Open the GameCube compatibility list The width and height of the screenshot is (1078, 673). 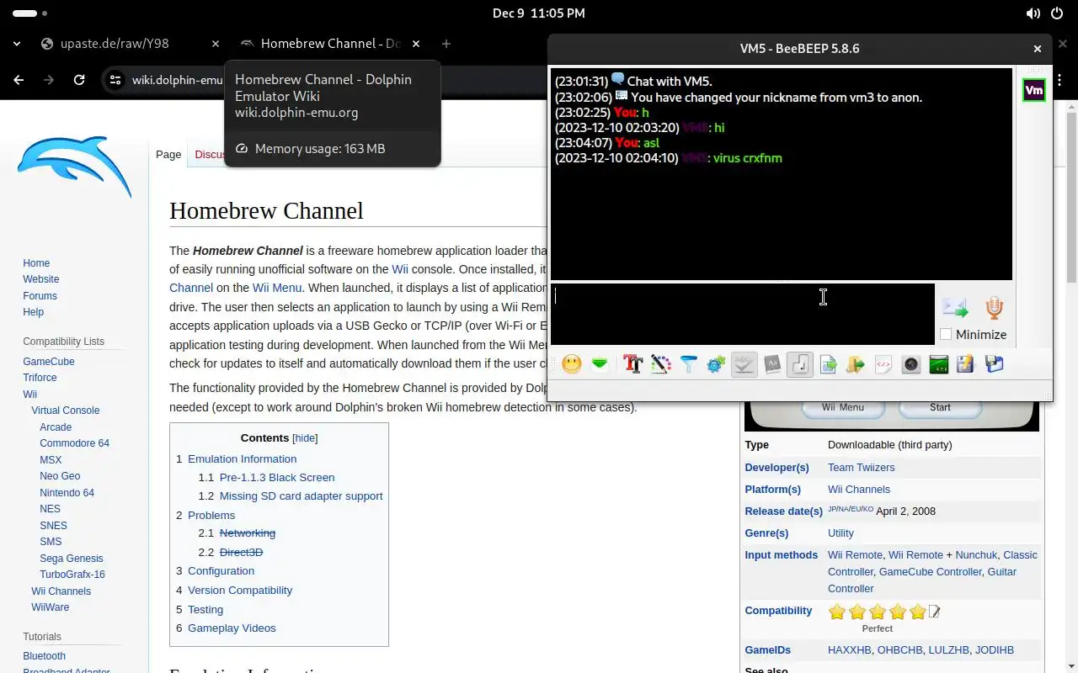coord(49,362)
